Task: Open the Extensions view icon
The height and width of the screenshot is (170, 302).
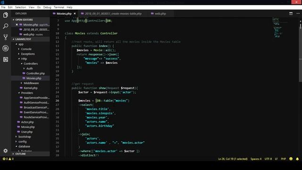Action: pos(5,59)
